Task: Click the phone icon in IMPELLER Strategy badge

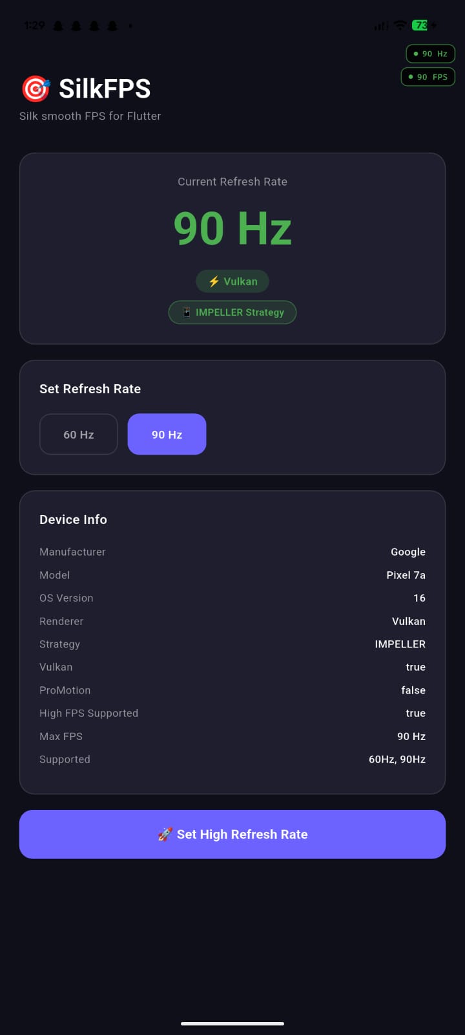Action: [185, 312]
